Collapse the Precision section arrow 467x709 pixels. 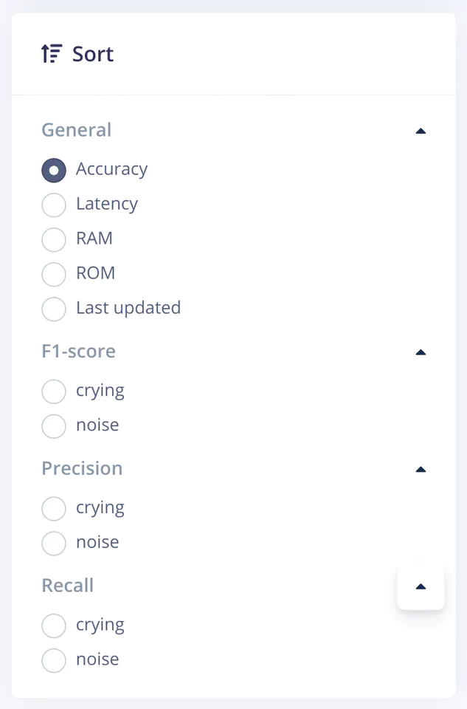click(x=421, y=470)
